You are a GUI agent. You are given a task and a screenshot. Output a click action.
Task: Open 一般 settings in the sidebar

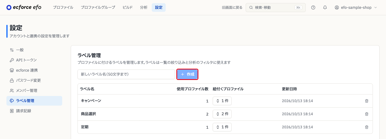pos(34,50)
